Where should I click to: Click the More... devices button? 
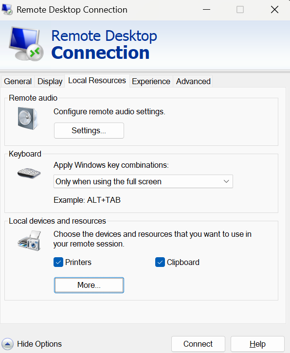[x=89, y=285]
